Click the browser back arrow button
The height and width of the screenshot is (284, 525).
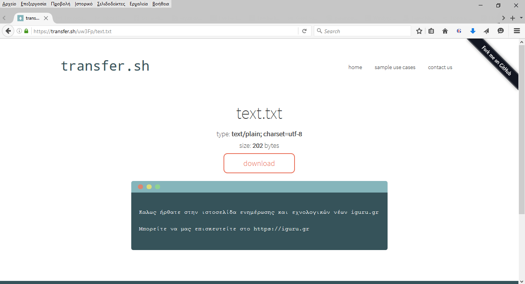pyautogui.click(x=8, y=31)
